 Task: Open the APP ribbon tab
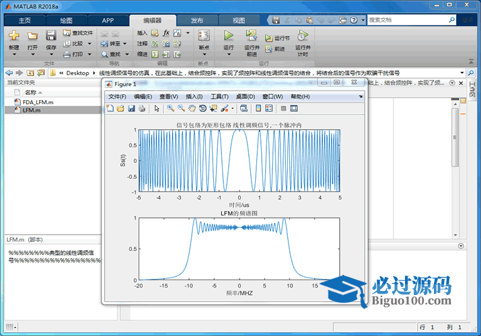(108, 21)
